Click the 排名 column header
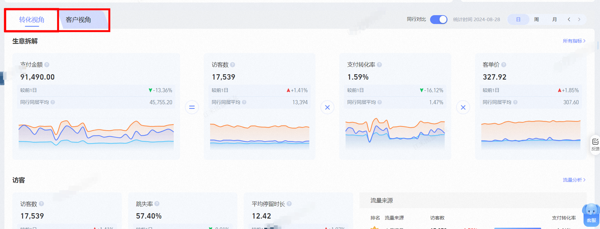The width and height of the screenshot is (600, 229). 375,218
